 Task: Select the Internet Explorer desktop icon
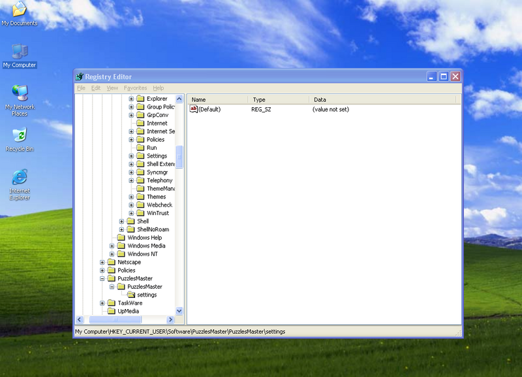(20, 185)
